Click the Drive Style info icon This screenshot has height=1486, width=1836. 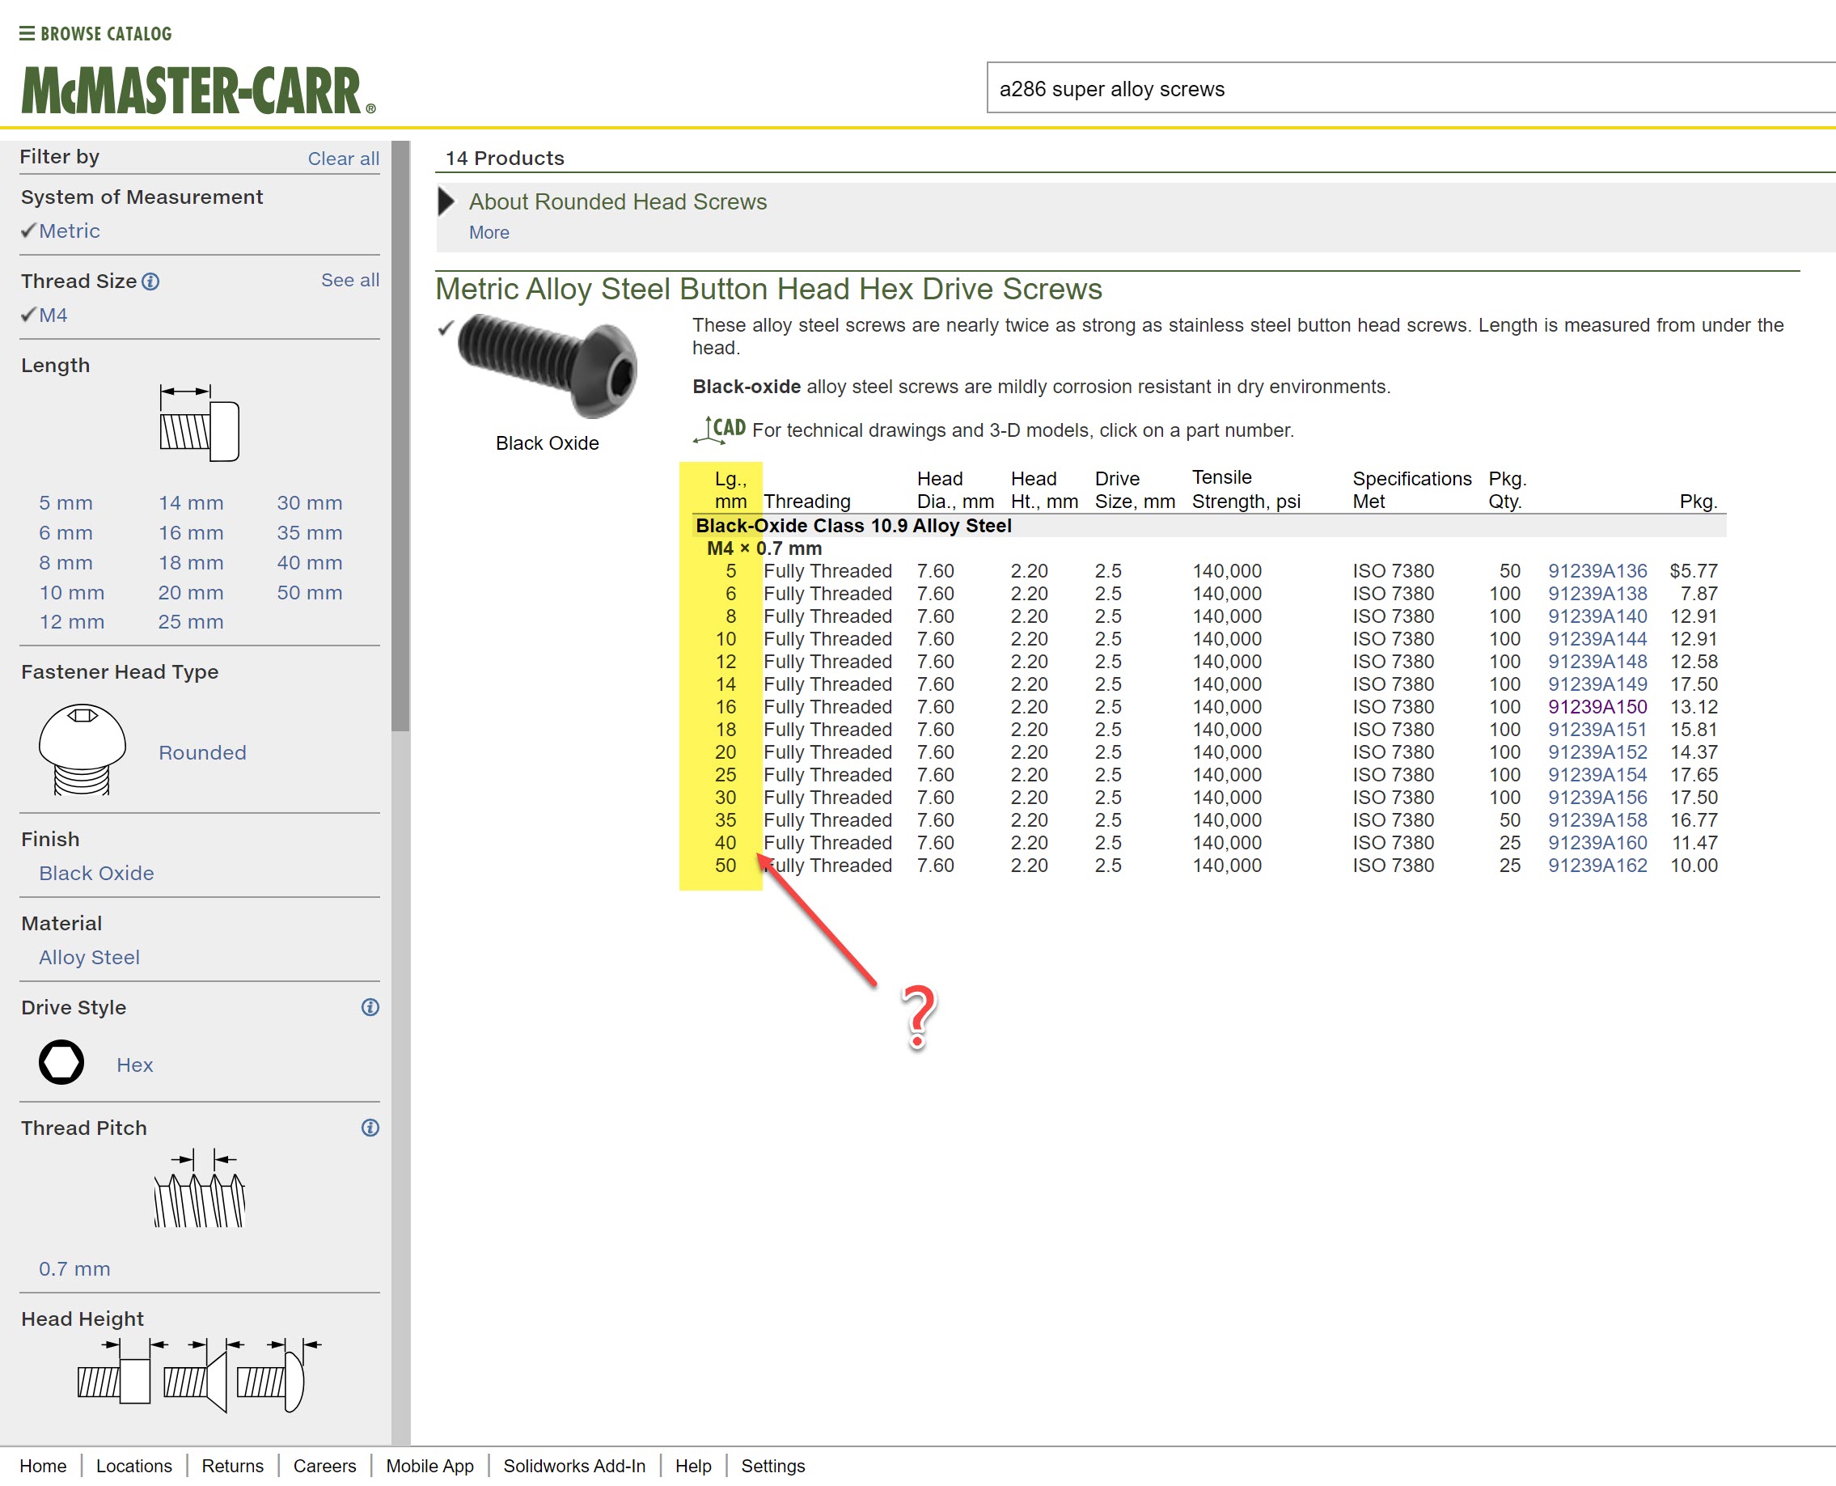(x=370, y=1007)
